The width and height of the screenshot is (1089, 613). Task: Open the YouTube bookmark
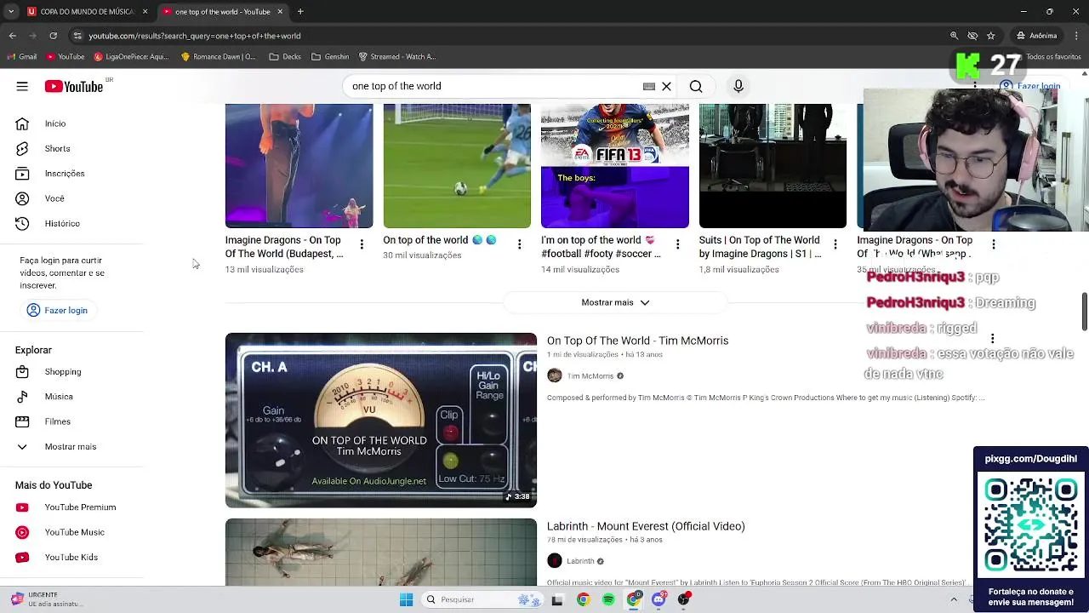[x=66, y=57]
